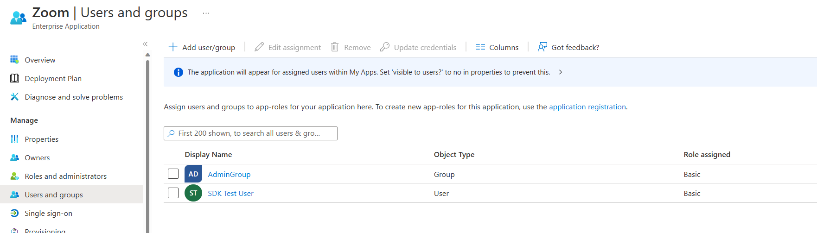The image size is (817, 233).
Task: Sort by Display Name column header
Action: 208,154
